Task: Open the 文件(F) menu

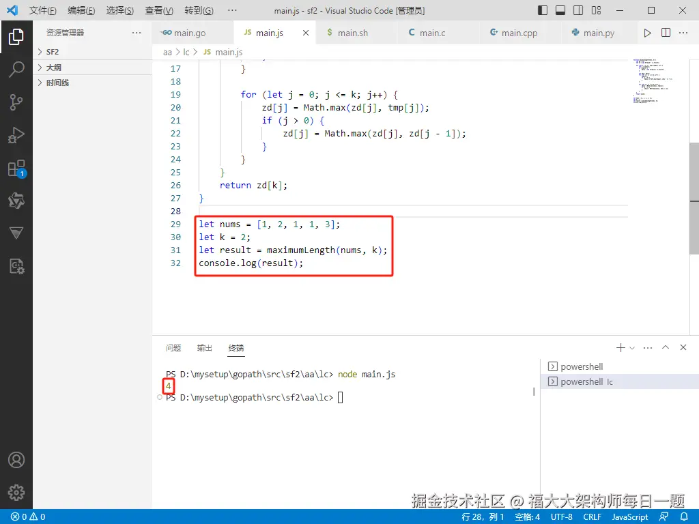Action: [42, 10]
